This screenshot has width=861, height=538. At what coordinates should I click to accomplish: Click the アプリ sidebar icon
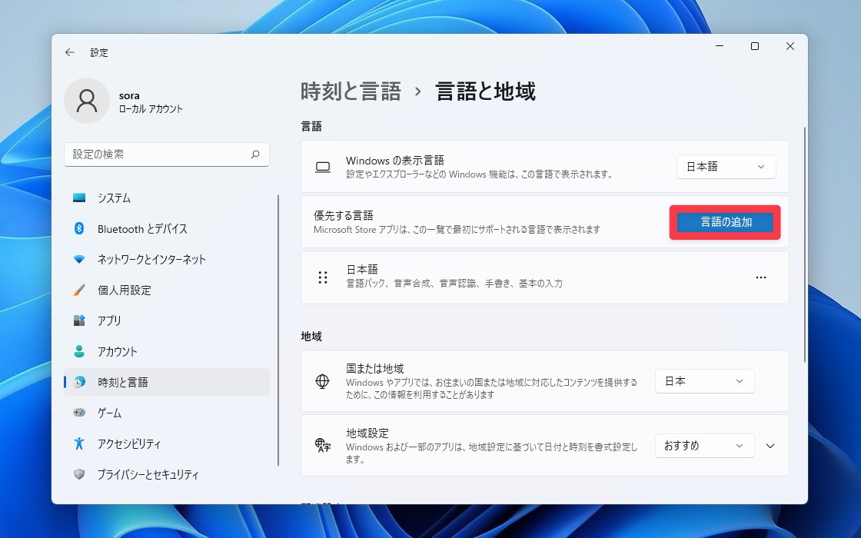click(x=79, y=320)
